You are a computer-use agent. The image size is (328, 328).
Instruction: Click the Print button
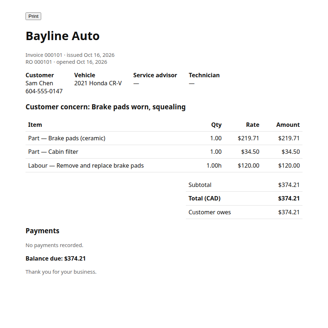[x=33, y=16]
